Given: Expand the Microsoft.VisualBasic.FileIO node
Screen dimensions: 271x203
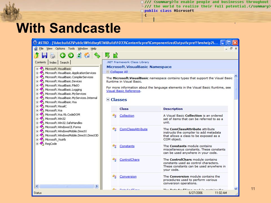Looking at the screenshot, I should click(37, 85).
